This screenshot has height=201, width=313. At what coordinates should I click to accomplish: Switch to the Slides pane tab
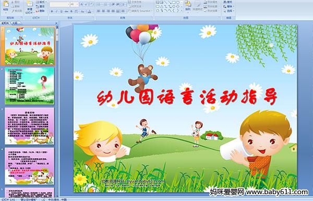coord(5,23)
